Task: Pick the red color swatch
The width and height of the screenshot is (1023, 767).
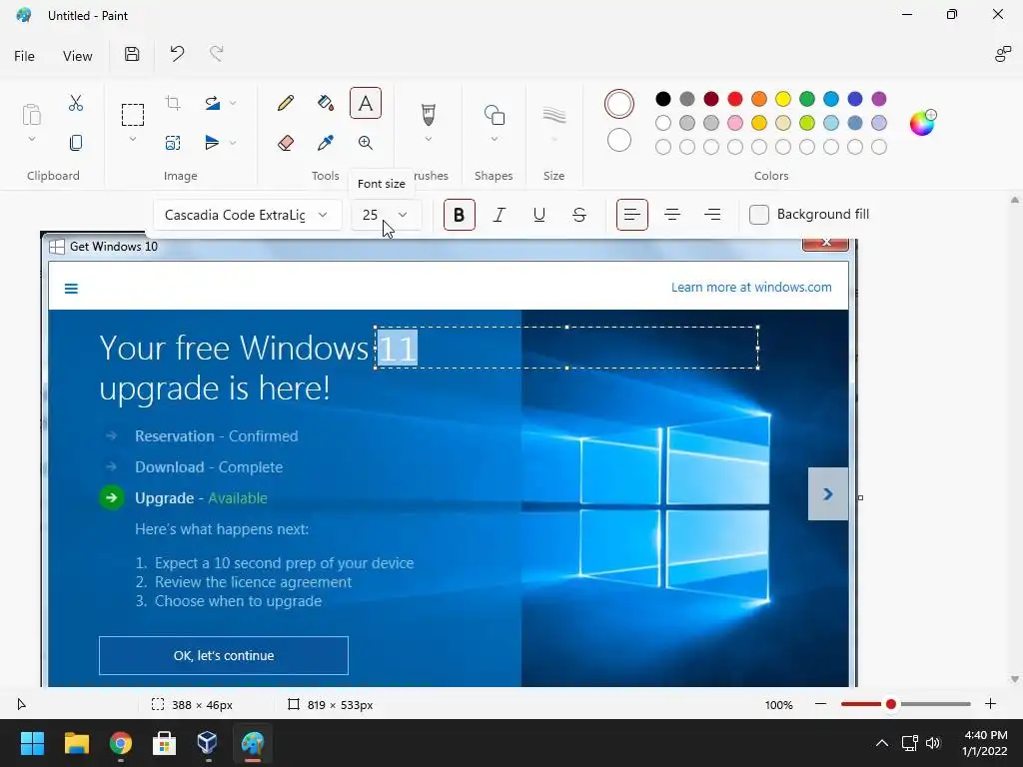Action: (735, 99)
